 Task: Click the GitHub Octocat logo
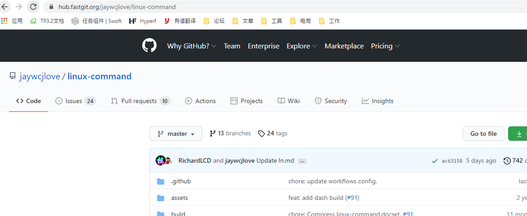149,46
